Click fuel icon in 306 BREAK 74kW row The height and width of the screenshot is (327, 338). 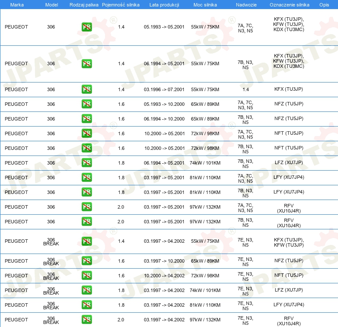point(86,290)
